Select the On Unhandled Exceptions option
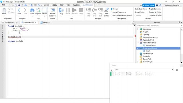Image resolution: width=183 pixels, height=103 pixels. (x=112, y=15)
